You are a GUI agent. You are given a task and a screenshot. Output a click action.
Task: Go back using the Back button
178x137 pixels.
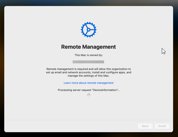145,126
